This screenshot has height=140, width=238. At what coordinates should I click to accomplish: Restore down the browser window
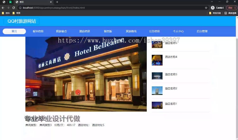227,2
